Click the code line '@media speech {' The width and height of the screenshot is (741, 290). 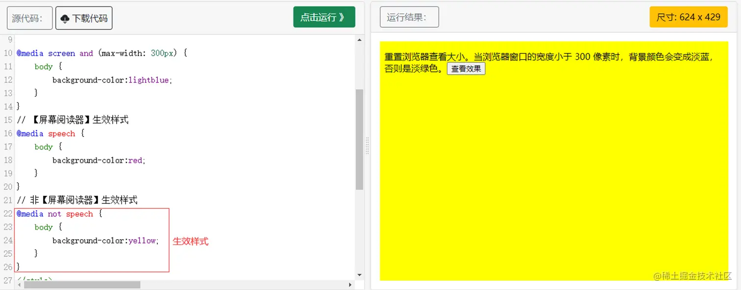(x=50, y=134)
